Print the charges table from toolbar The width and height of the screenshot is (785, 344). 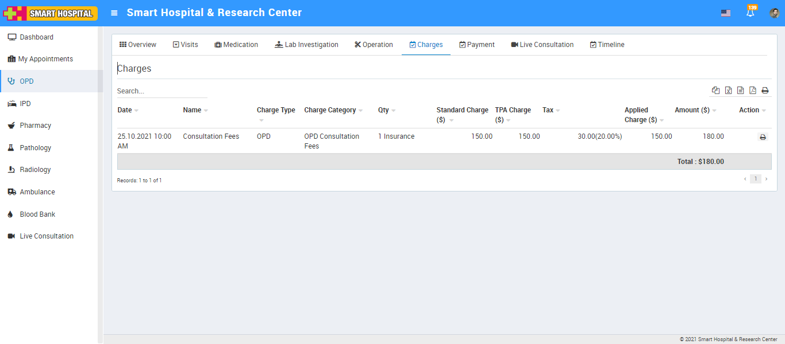tap(765, 91)
